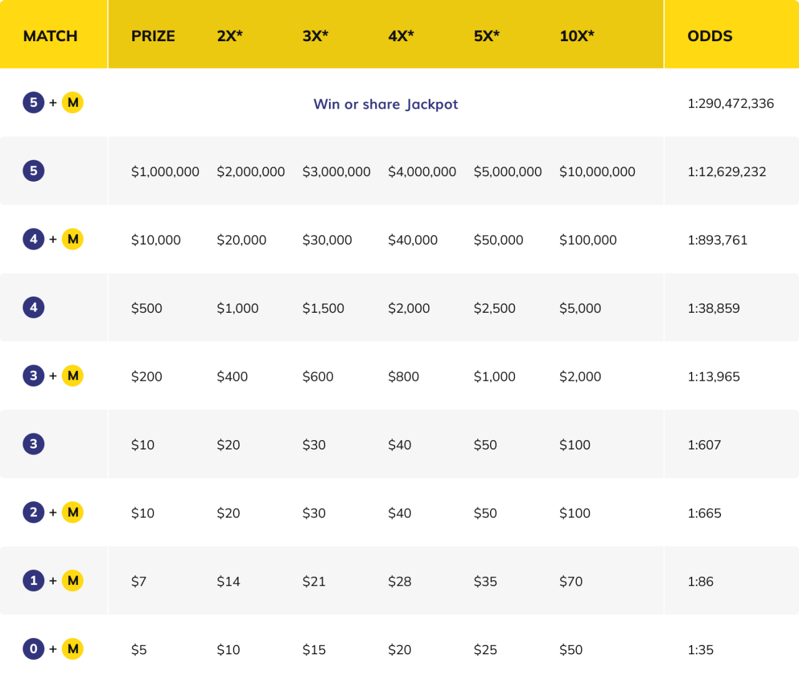The height and width of the screenshot is (683, 799).
Task: Click the yellow M ball in the $200 row
Action: [x=73, y=376]
